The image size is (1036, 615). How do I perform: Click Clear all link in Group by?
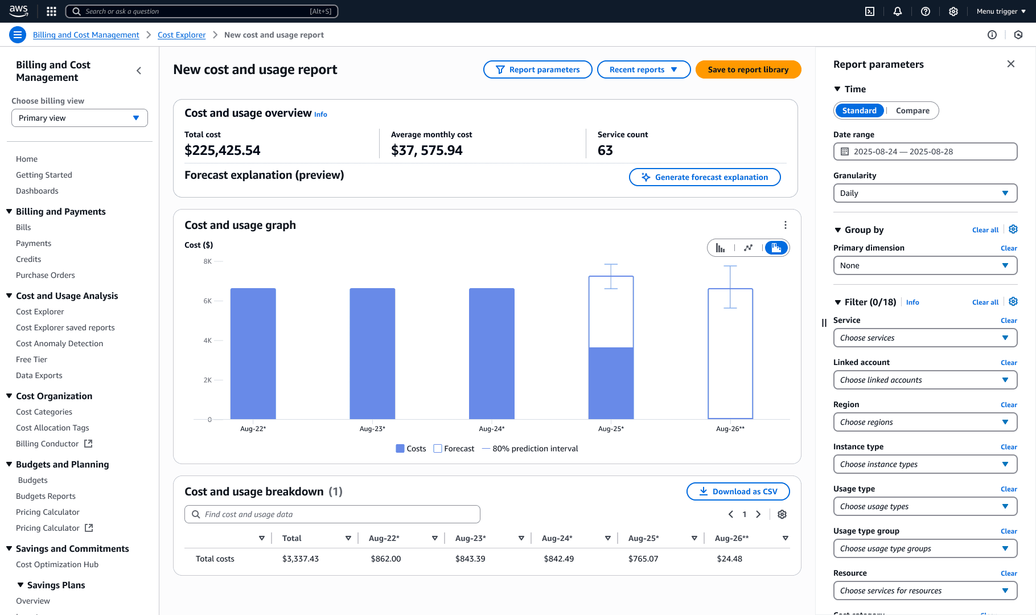point(985,230)
